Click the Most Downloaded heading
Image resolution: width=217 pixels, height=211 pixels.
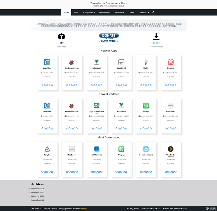click(109, 138)
